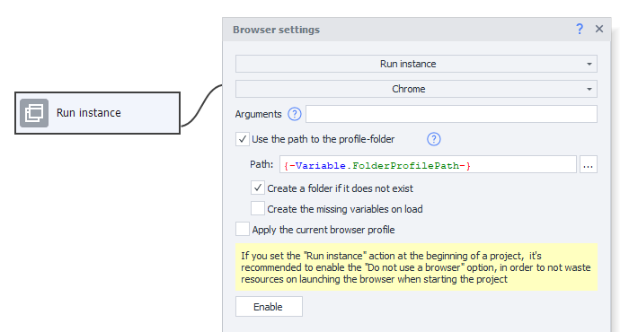Click the arrow of the Run instance dropdown
Image resolution: width=629 pixels, height=332 pixels.
click(x=589, y=64)
